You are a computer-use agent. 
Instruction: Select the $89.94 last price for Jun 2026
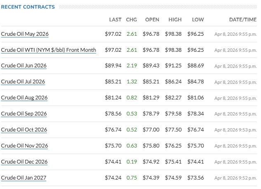point(113,66)
